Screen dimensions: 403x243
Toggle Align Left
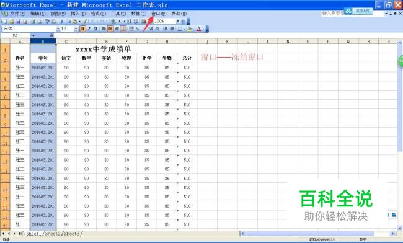click(104, 29)
